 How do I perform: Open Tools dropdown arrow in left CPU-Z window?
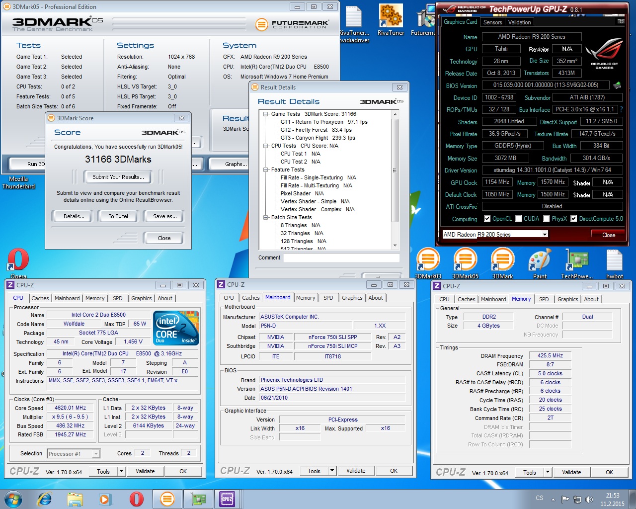click(x=121, y=471)
